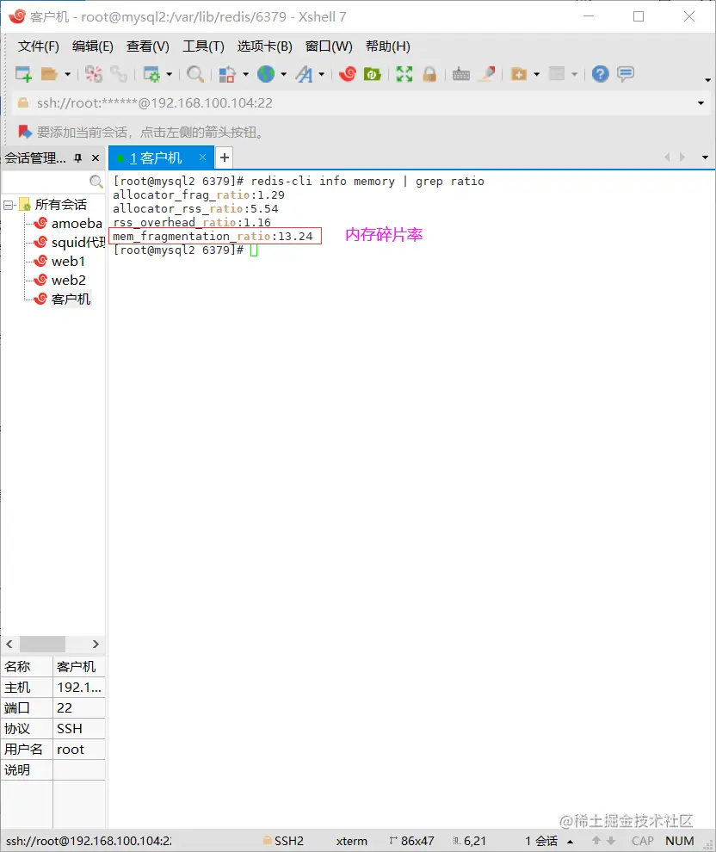Open dropdown arrow beside Open Session icon
Viewport: 716px width, 852px height.
[68, 74]
